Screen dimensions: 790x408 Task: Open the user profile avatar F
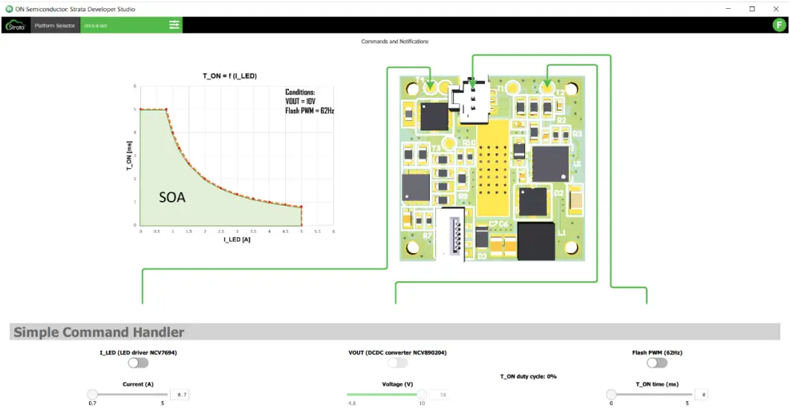click(780, 25)
